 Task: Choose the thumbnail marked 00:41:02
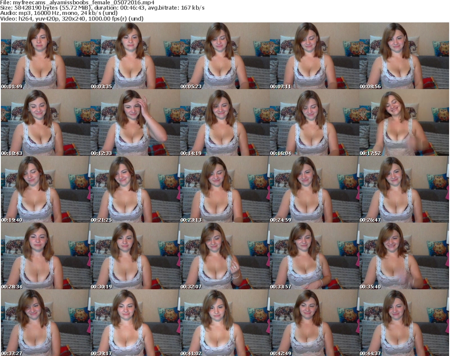coord(225,323)
